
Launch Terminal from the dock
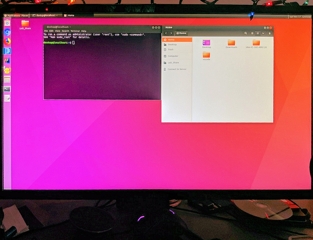(x=7, y=89)
